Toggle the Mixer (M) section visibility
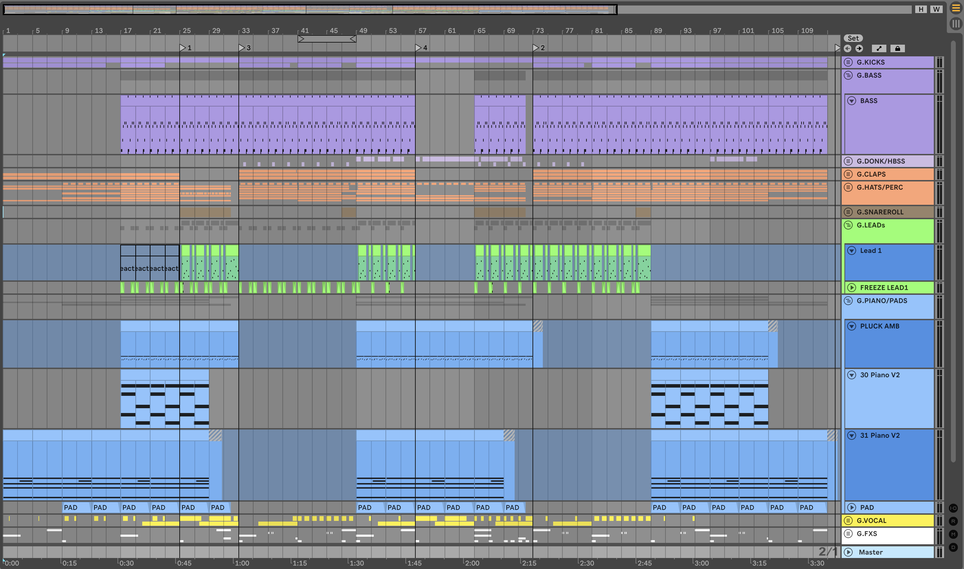 tap(953, 534)
